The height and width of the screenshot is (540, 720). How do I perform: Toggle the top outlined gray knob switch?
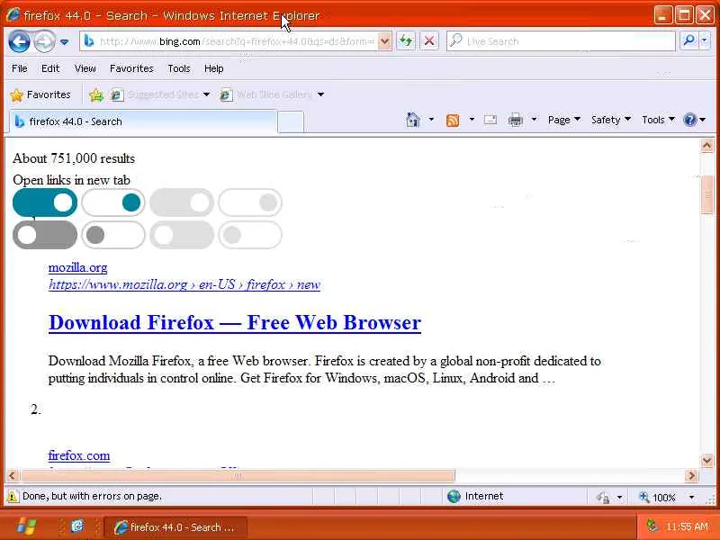[250, 202]
